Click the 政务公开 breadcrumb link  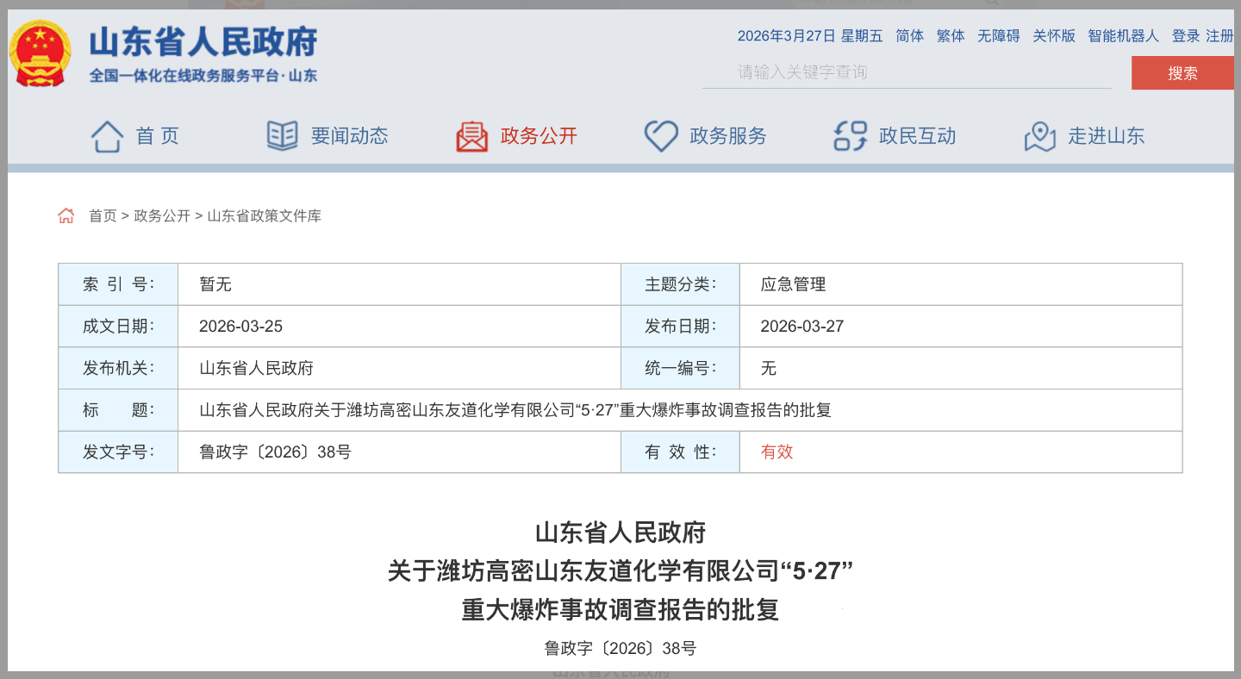pyautogui.click(x=162, y=216)
